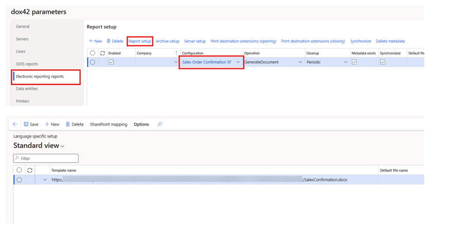Open the Users tab
This screenshot has height=231, width=449.
pyautogui.click(x=21, y=51)
